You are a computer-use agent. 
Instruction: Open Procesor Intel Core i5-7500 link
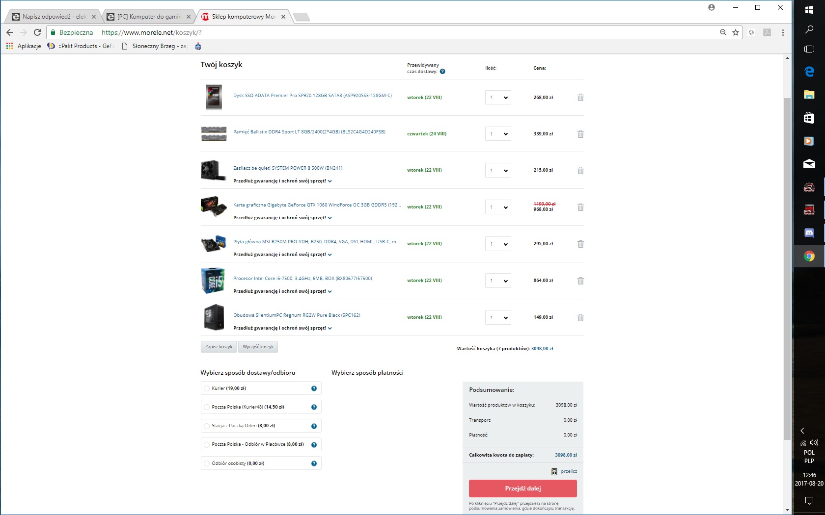[302, 279]
